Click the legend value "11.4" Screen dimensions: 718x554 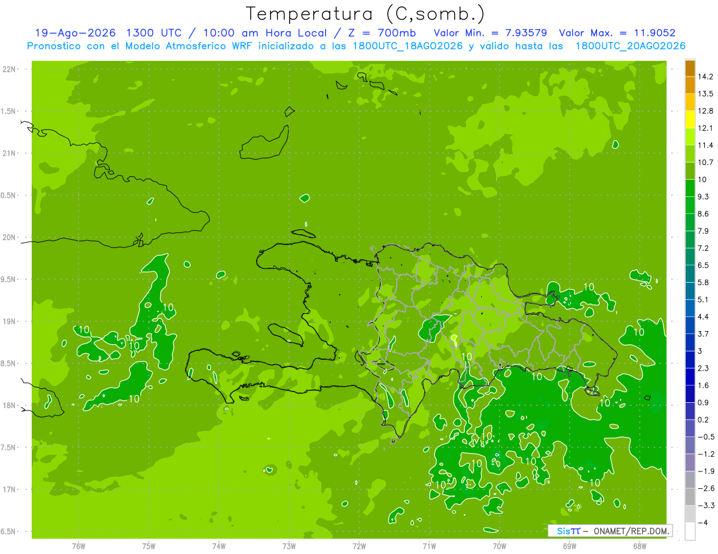click(x=706, y=145)
